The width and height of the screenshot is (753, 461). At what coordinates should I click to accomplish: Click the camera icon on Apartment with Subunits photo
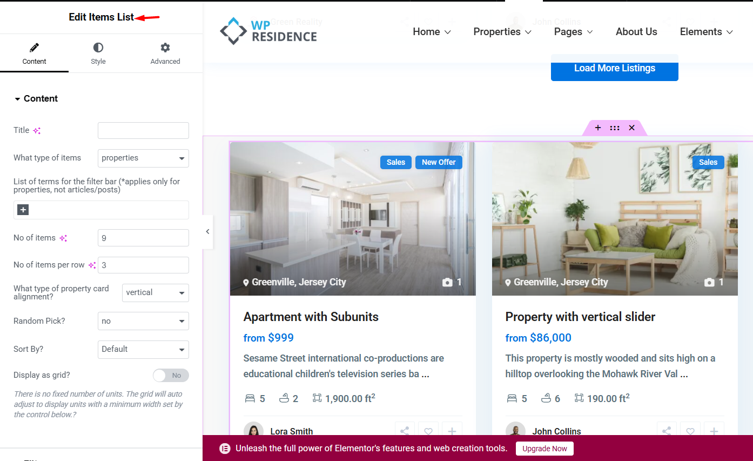pos(447,282)
